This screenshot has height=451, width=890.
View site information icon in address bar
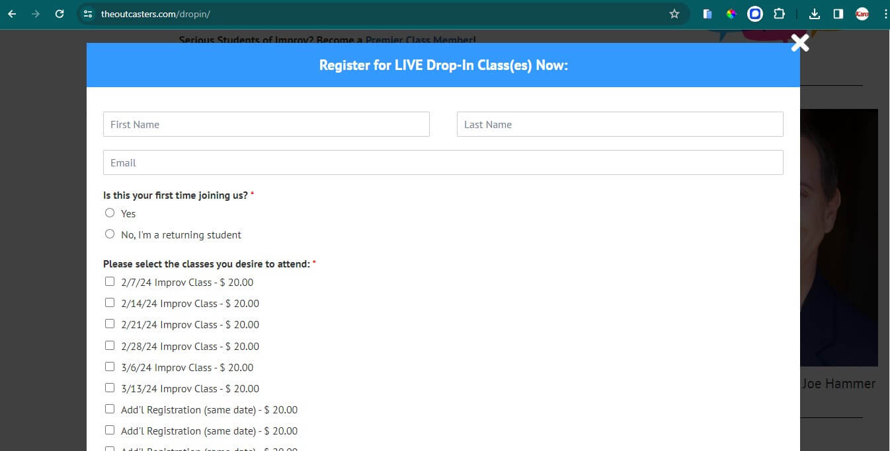coord(89,14)
